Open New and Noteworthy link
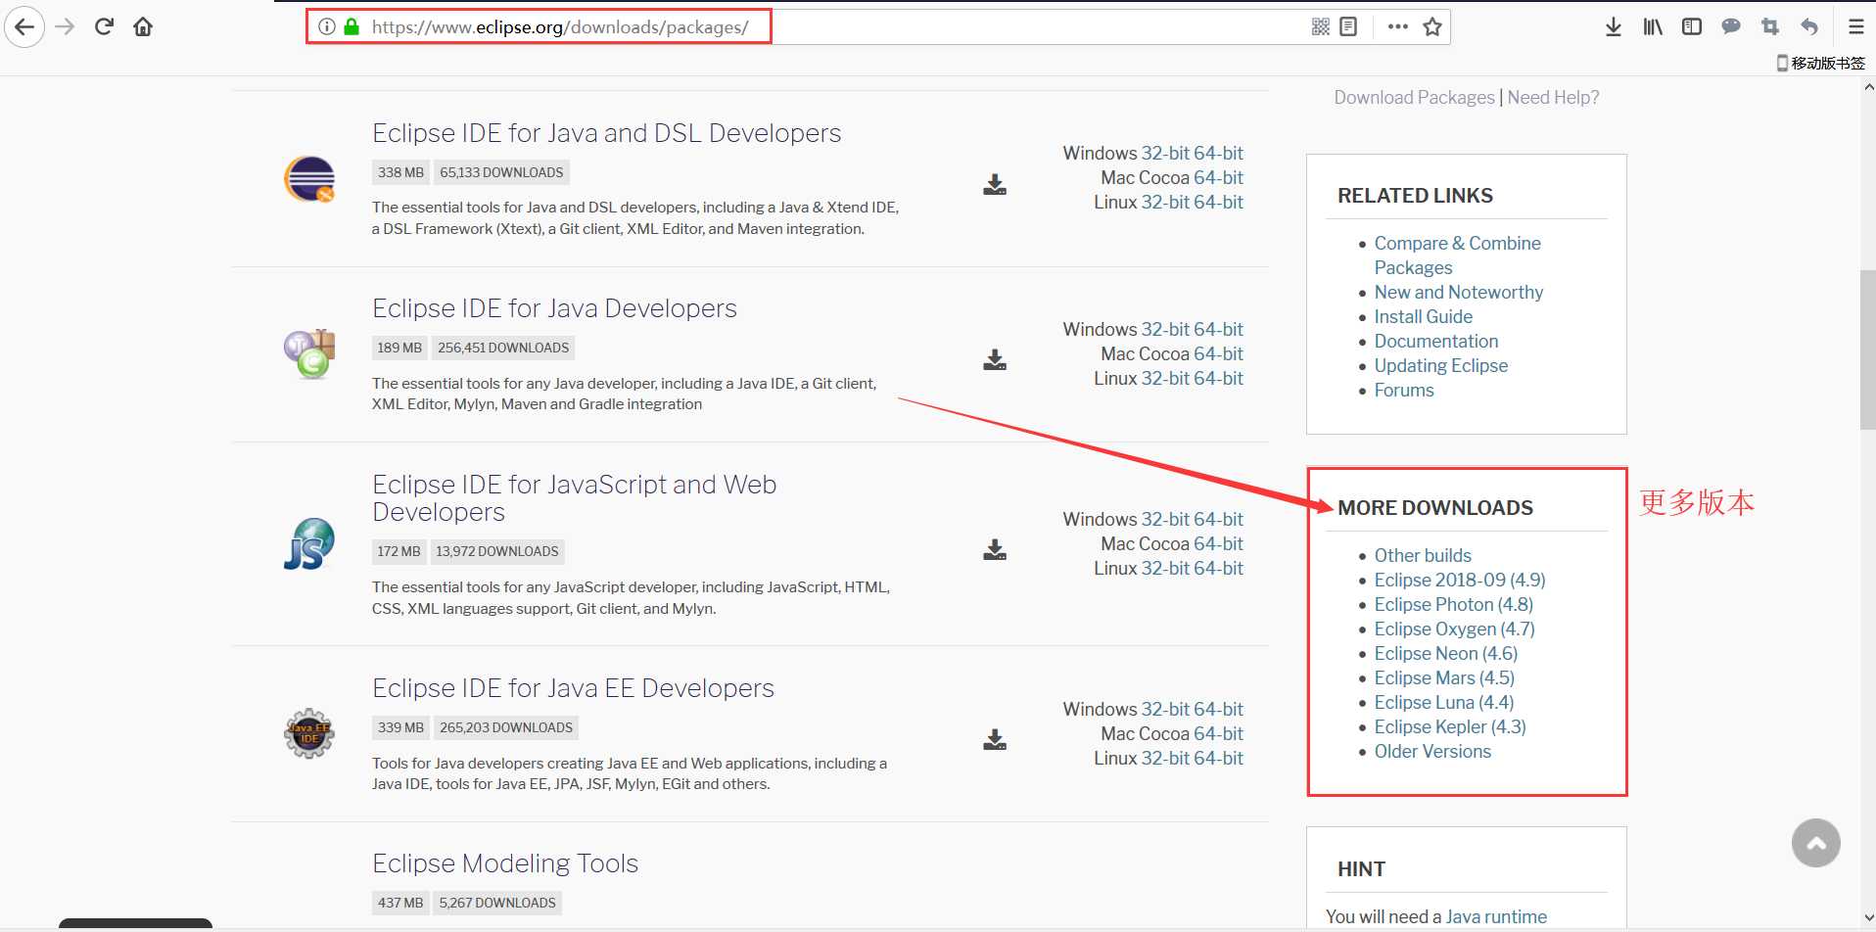The height and width of the screenshot is (932, 1876). pyautogui.click(x=1458, y=292)
